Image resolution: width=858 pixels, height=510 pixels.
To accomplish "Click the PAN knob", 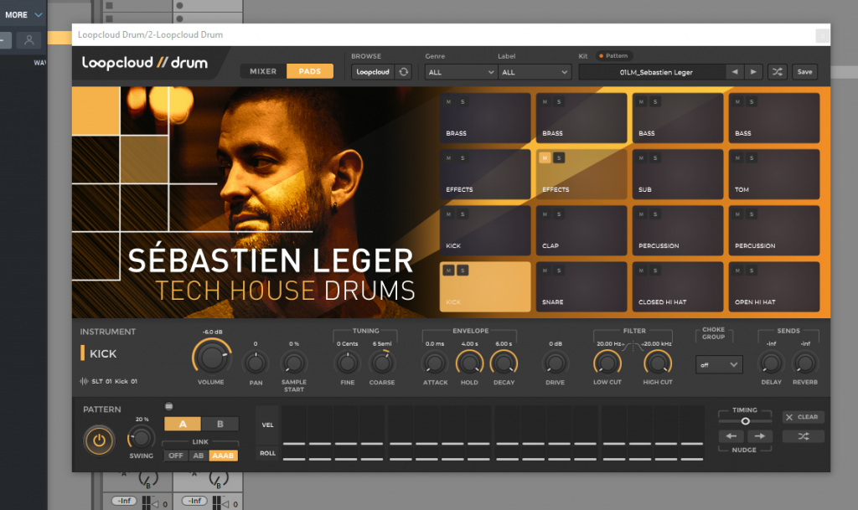I will [x=256, y=363].
